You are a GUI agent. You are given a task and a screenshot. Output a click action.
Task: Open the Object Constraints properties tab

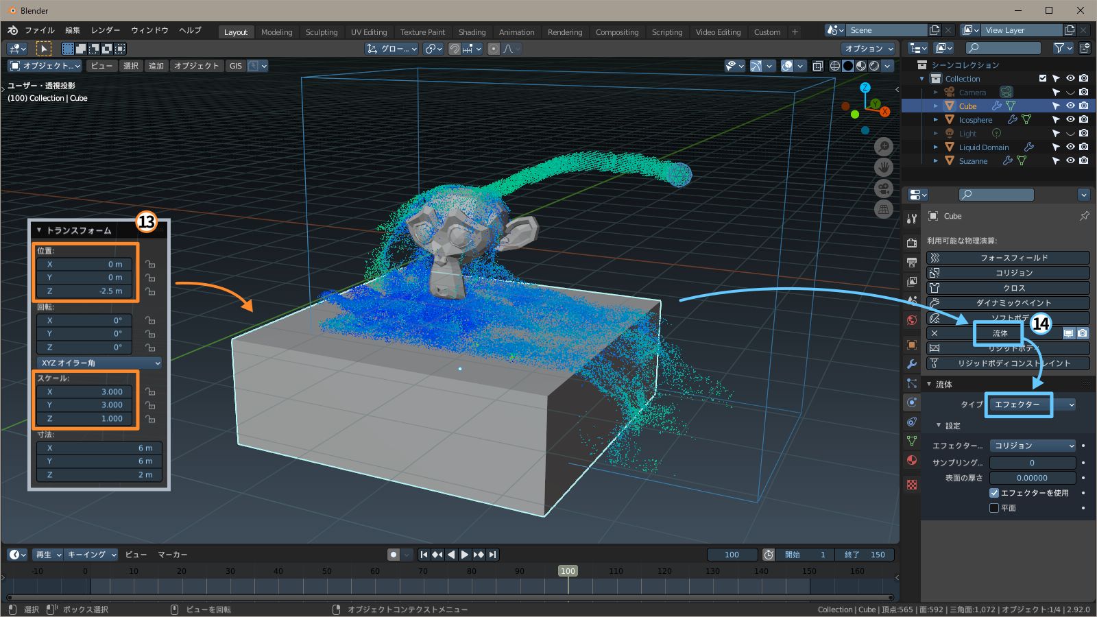(x=912, y=422)
